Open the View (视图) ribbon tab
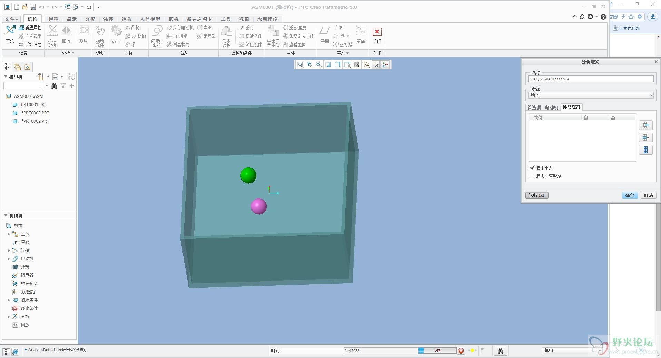 pos(244,19)
